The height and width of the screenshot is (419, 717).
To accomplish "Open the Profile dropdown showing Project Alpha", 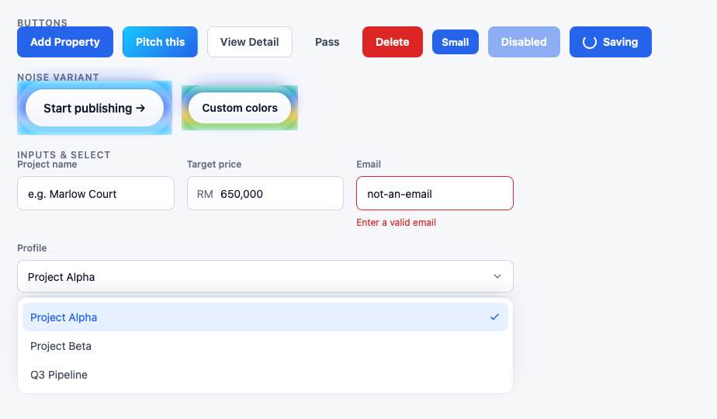I will tap(265, 276).
